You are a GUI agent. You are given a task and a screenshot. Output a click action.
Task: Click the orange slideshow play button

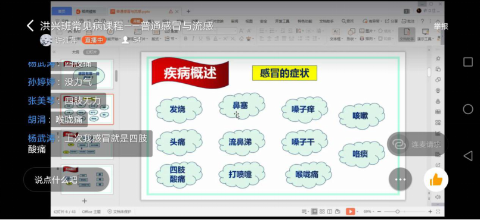(x=350, y=212)
